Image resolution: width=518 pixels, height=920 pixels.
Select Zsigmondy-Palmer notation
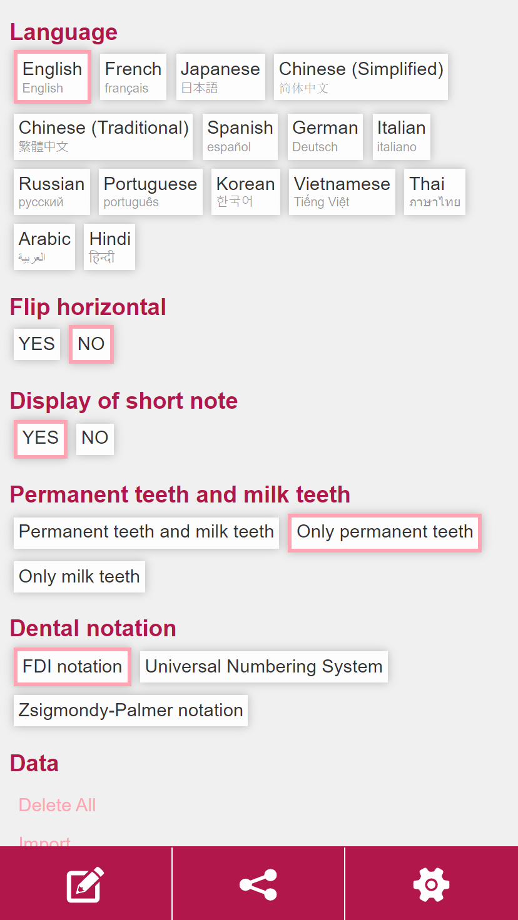[x=131, y=711]
